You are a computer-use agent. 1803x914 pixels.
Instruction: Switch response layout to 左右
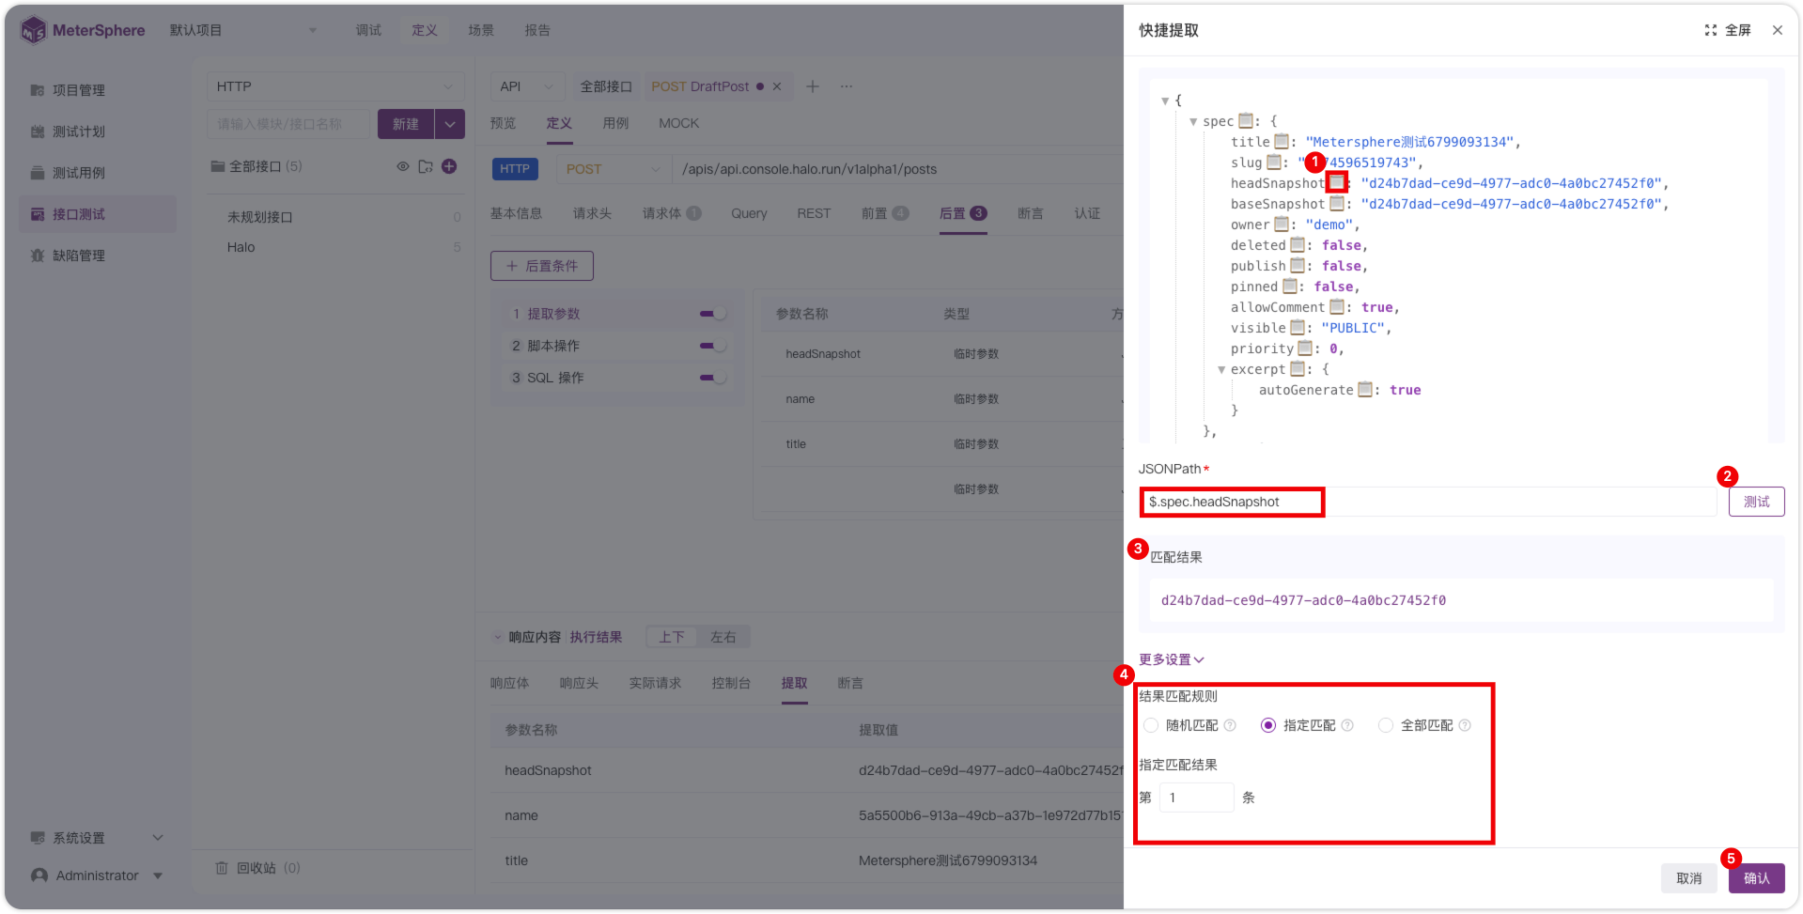[x=723, y=637]
